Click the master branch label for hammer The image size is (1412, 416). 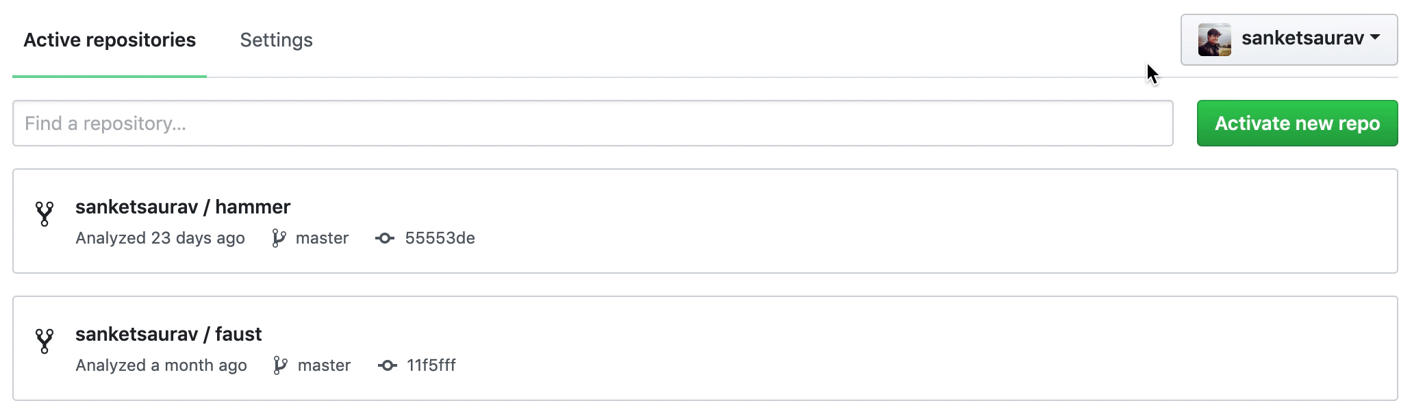322,238
